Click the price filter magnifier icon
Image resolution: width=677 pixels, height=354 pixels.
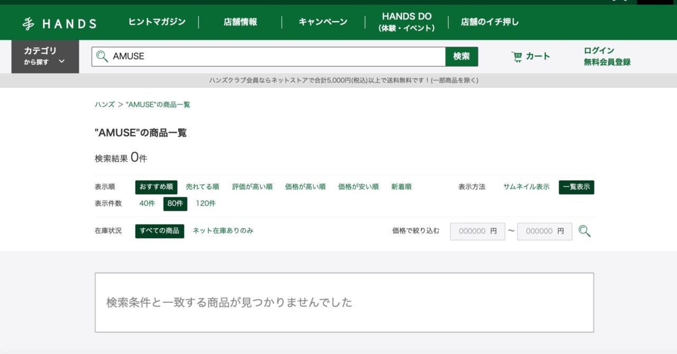[584, 231]
